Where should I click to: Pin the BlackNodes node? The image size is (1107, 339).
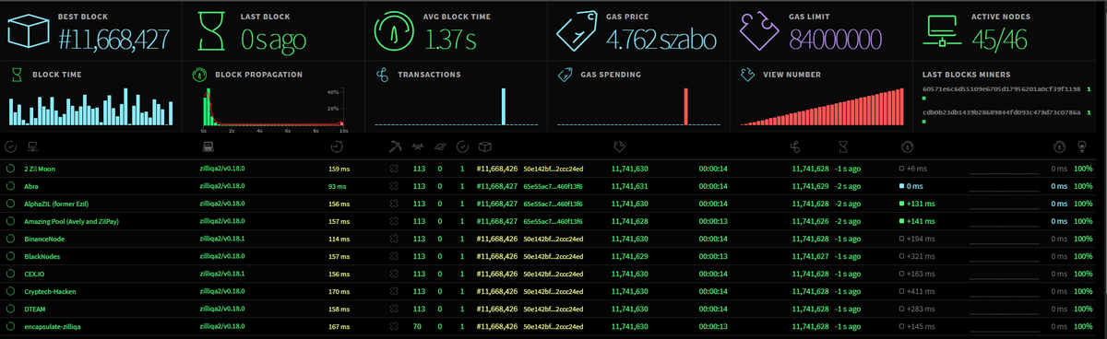(x=10, y=256)
